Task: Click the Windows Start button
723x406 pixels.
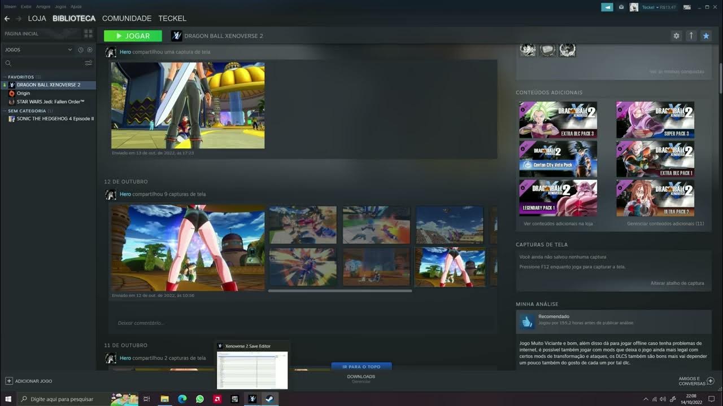Action: 8,399
